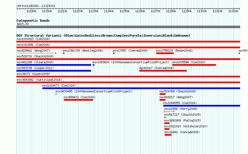Screen dimensions: 248x154
Task: Click the esv2381729 (Bentley2008) label
Action: click(83, 51)
